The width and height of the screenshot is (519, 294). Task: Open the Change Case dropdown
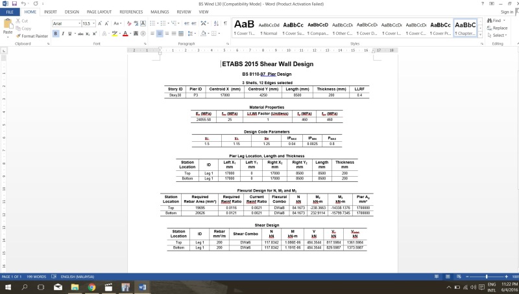pos(117,23)
